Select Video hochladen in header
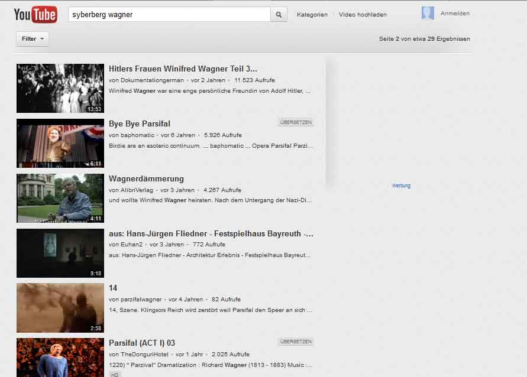The height and width of the screenshot is (377, 527). point(363,15)
